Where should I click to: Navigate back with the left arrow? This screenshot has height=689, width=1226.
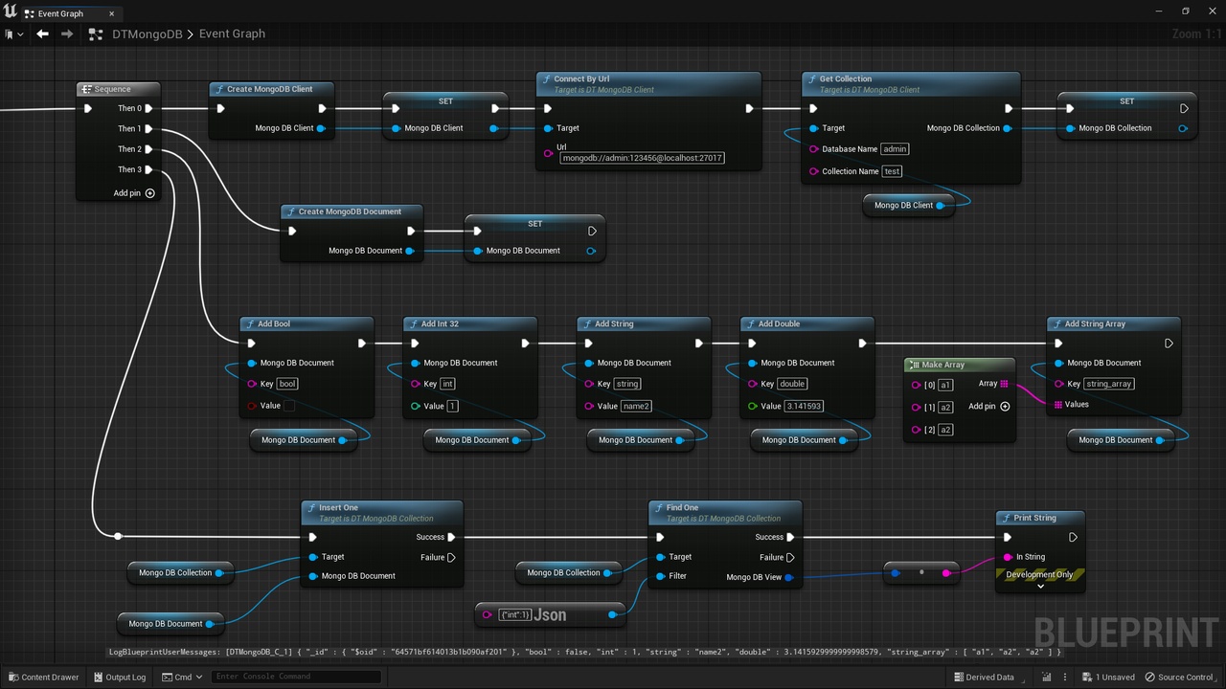[42, 33]
